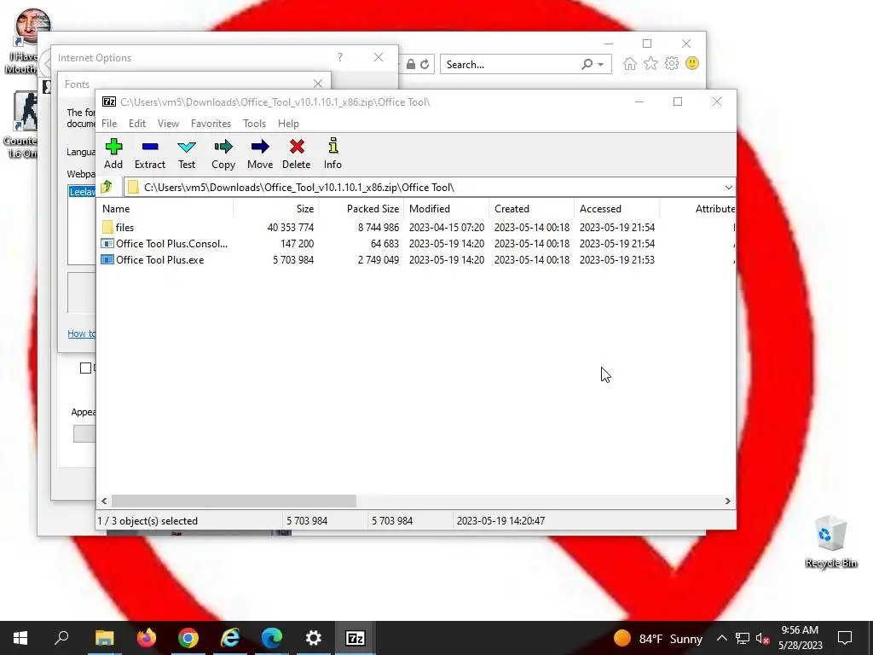Click the refresh icon in Internet Explorer
The height and width of the screenshot is (655, 873).
pyautogui.click(x=425, y=65)
